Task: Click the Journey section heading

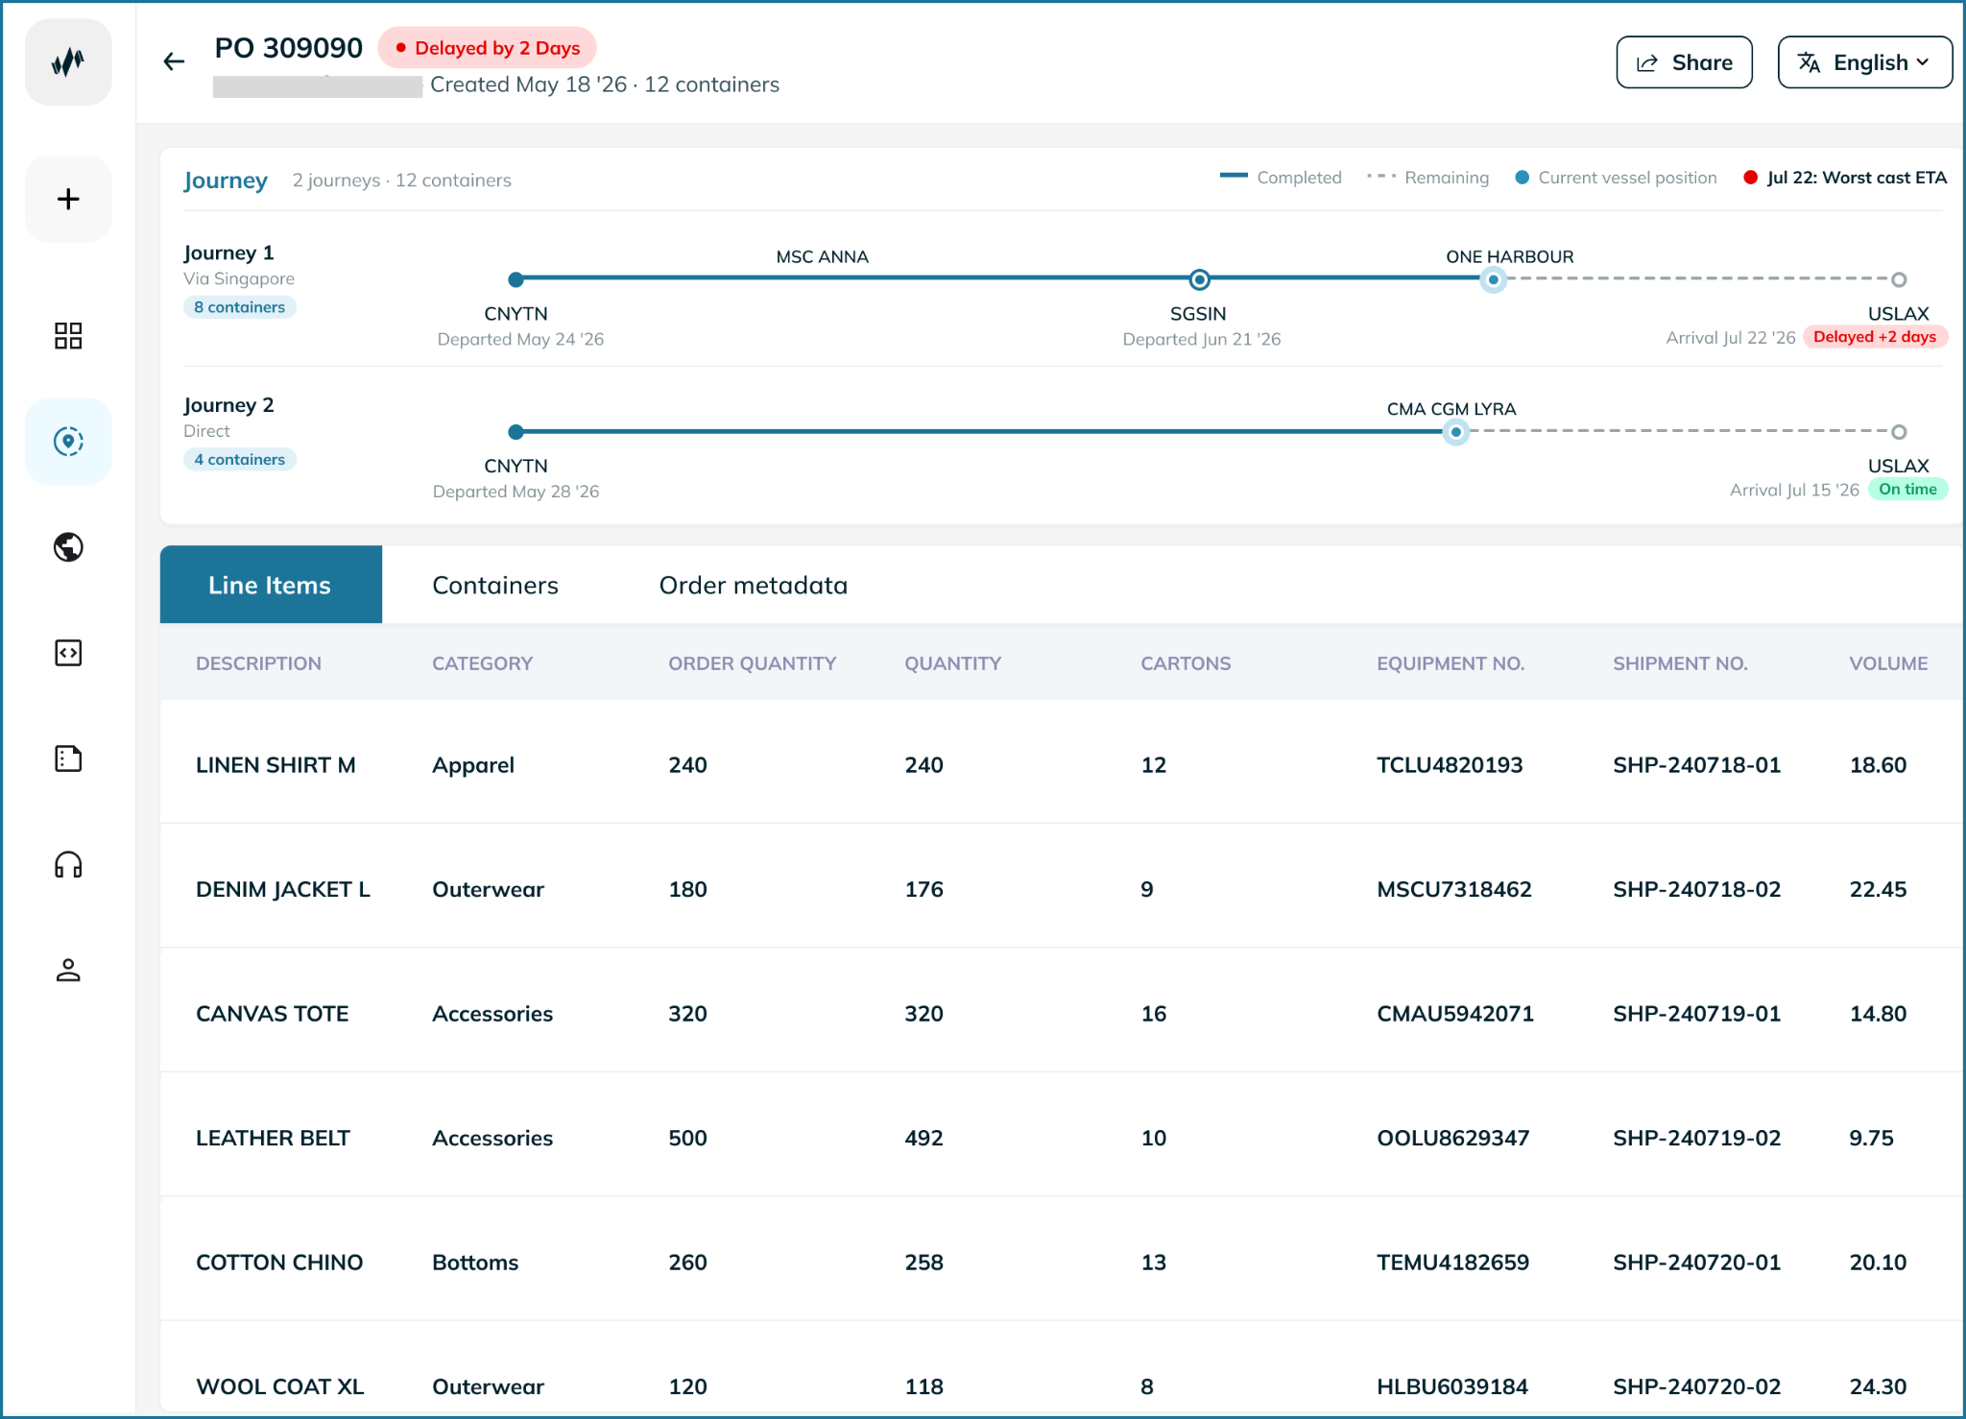Action: pos(226,180)
